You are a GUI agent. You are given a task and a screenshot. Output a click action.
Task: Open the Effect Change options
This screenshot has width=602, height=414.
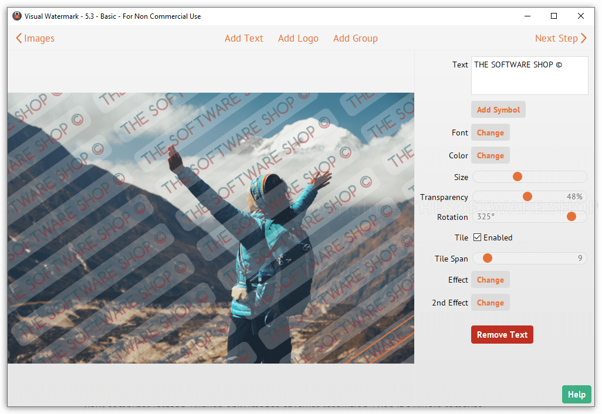490,280
